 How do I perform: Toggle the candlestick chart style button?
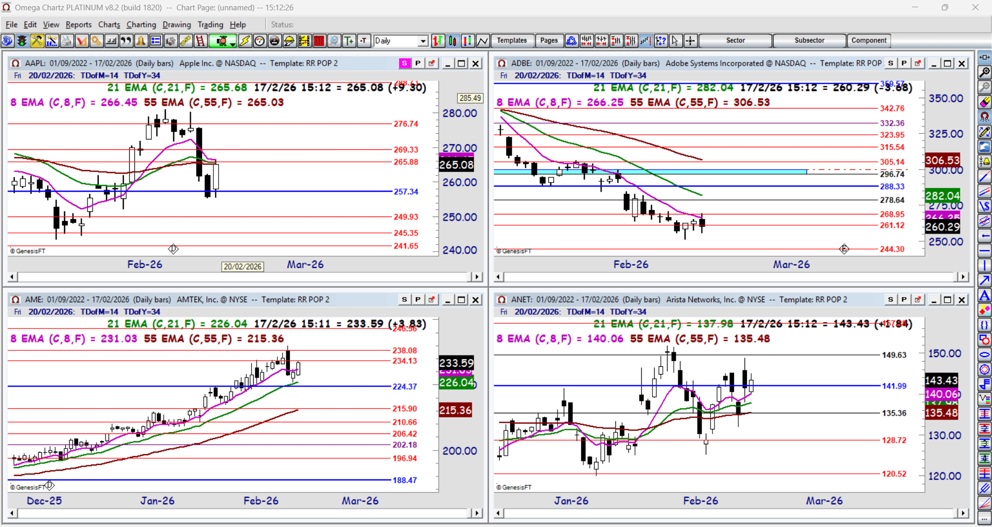[453, 41]
